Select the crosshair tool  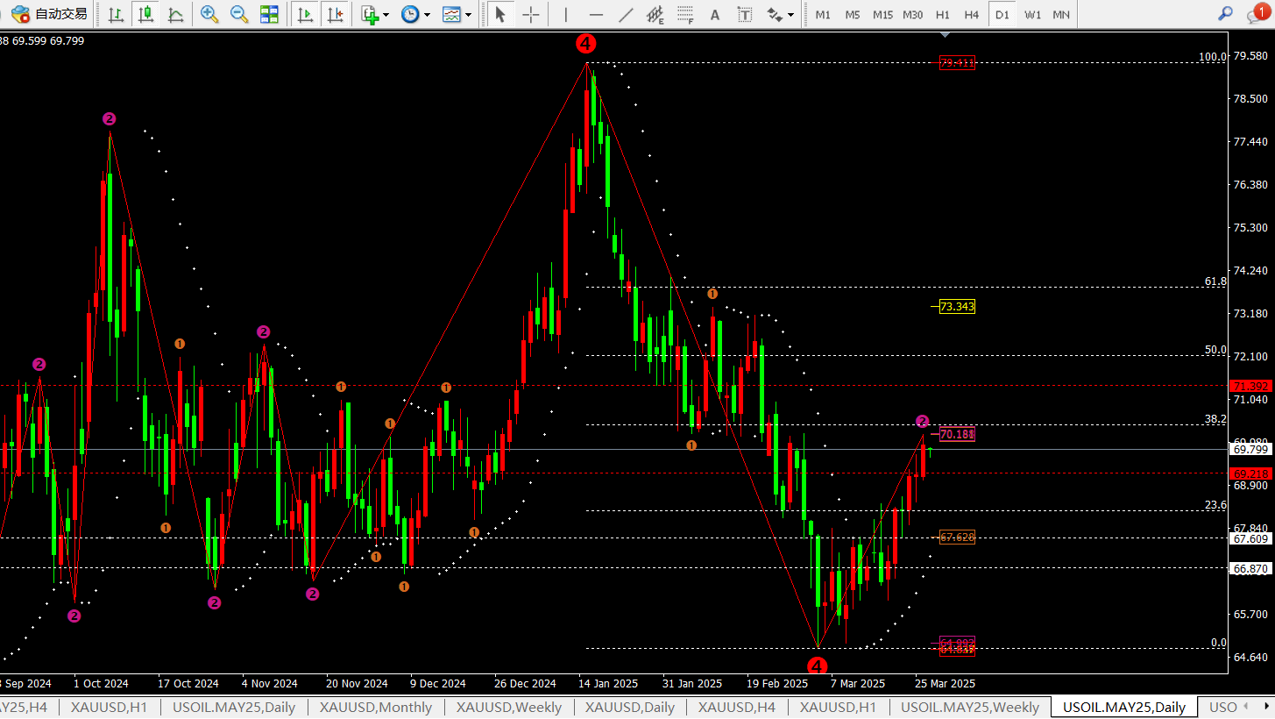(530, 14)
